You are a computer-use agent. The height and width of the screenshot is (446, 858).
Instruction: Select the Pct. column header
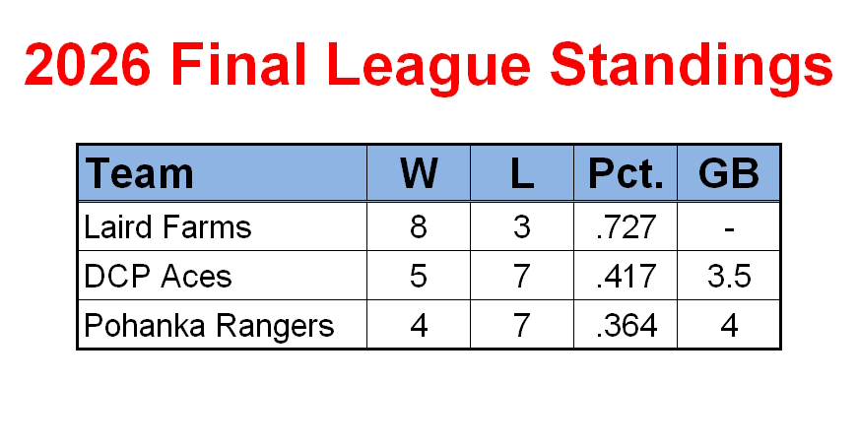[626, 173]
